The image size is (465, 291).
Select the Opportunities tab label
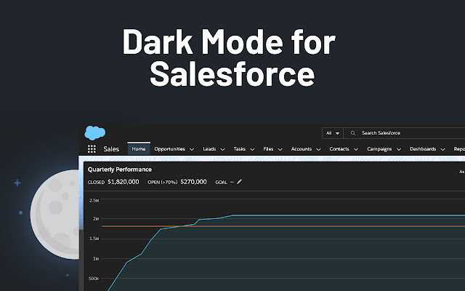click(169, 149)
